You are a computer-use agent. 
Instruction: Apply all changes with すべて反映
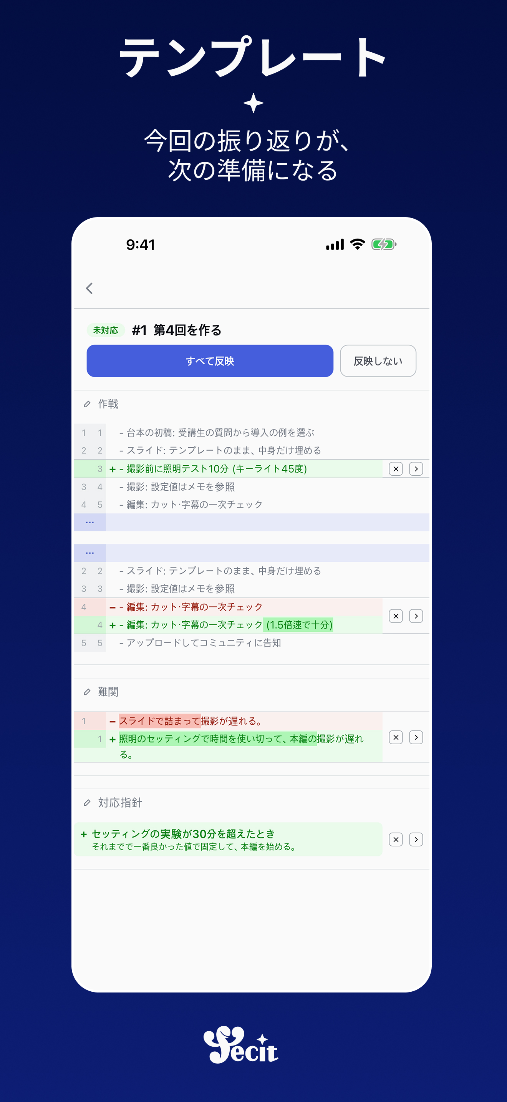point(210,361)
